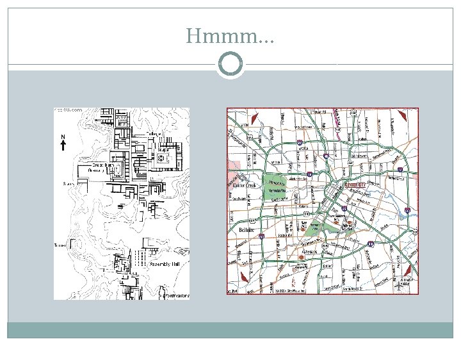The image size is (461, 346).
Task: Click the "Tower" label on the site map
Action: tap(60, 245)
